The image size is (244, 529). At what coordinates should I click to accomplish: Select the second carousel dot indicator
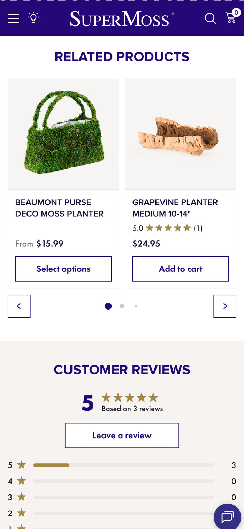coord(122,306)
